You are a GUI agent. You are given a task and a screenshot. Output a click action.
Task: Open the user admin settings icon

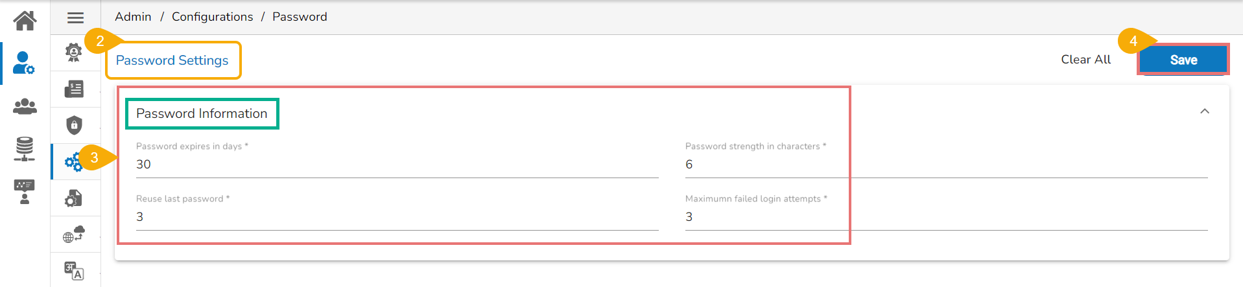tap(24, 63)
